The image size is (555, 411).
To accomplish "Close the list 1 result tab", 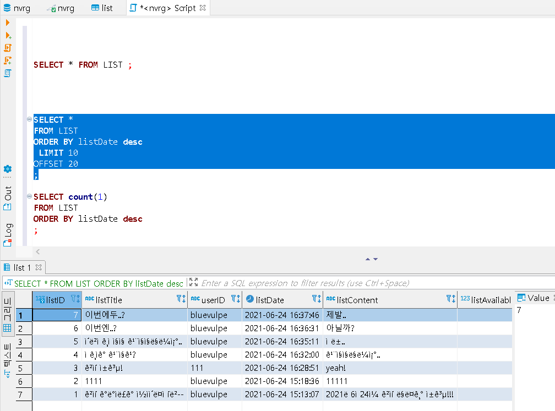I will coord(39,267).
